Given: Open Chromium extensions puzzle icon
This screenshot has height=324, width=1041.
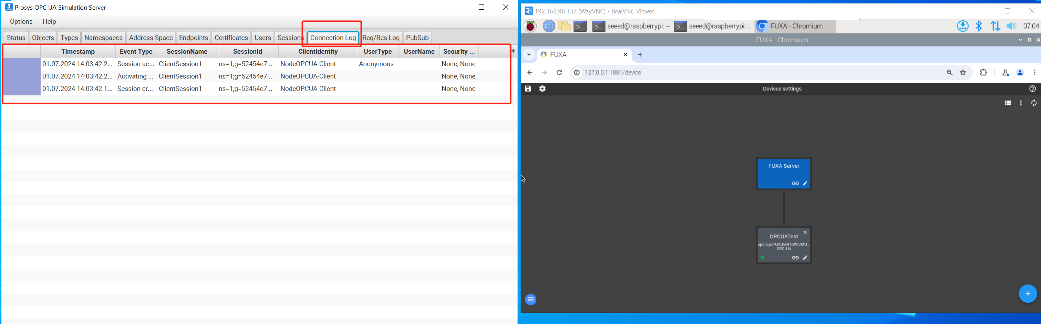Looking at the screenshot, I should pos(983,73).
